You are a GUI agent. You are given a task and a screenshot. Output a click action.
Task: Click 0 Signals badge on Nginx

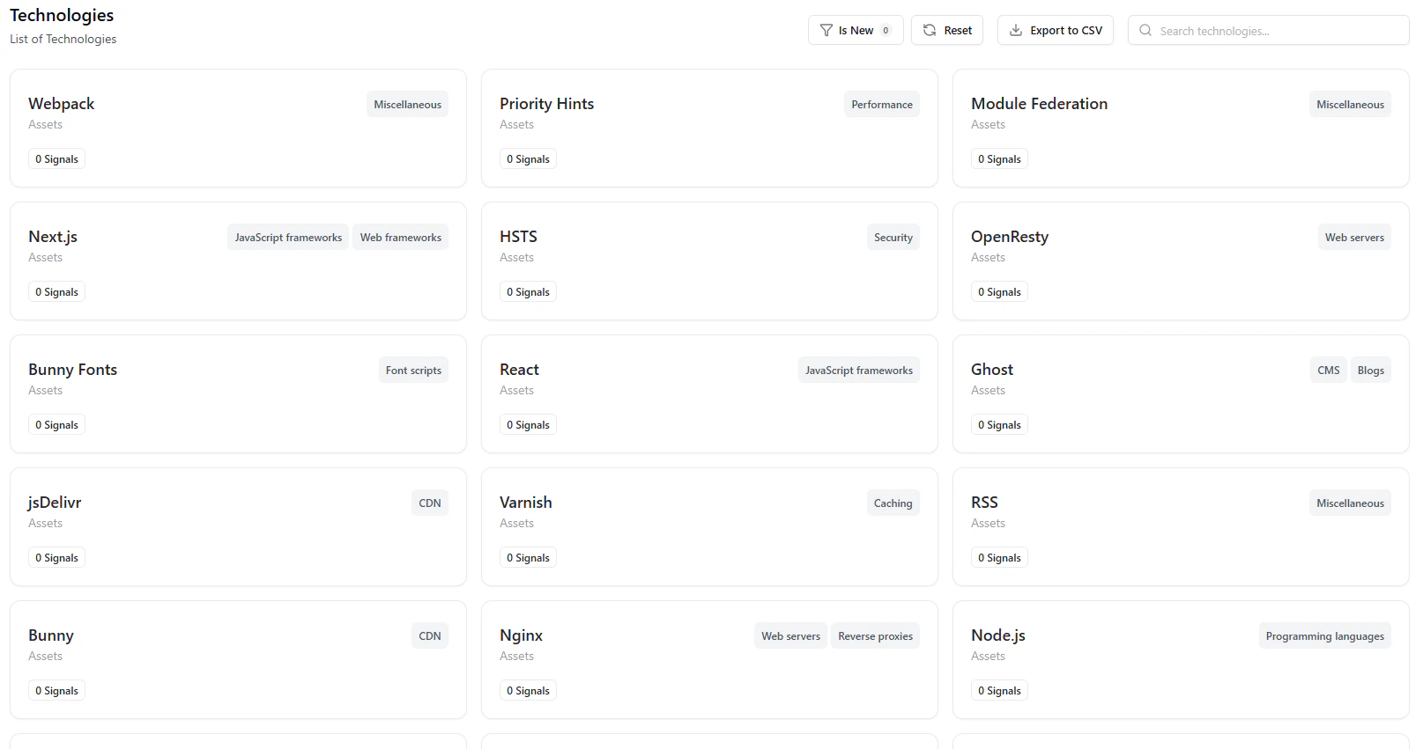tap(528, 690)
